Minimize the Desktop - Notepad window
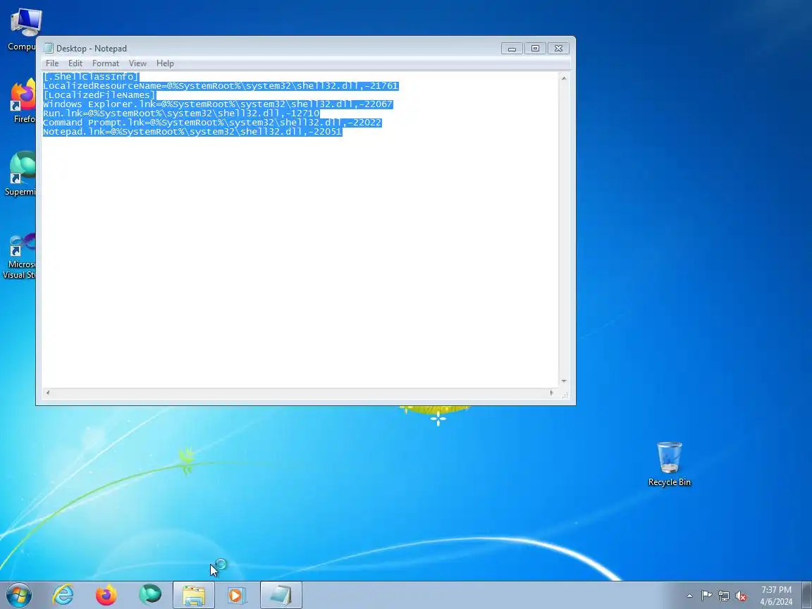812x609 pixels. 512,48
